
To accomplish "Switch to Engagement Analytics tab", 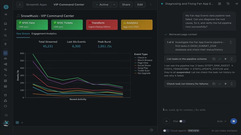I will pyautogui.click(x=44, y=33).
